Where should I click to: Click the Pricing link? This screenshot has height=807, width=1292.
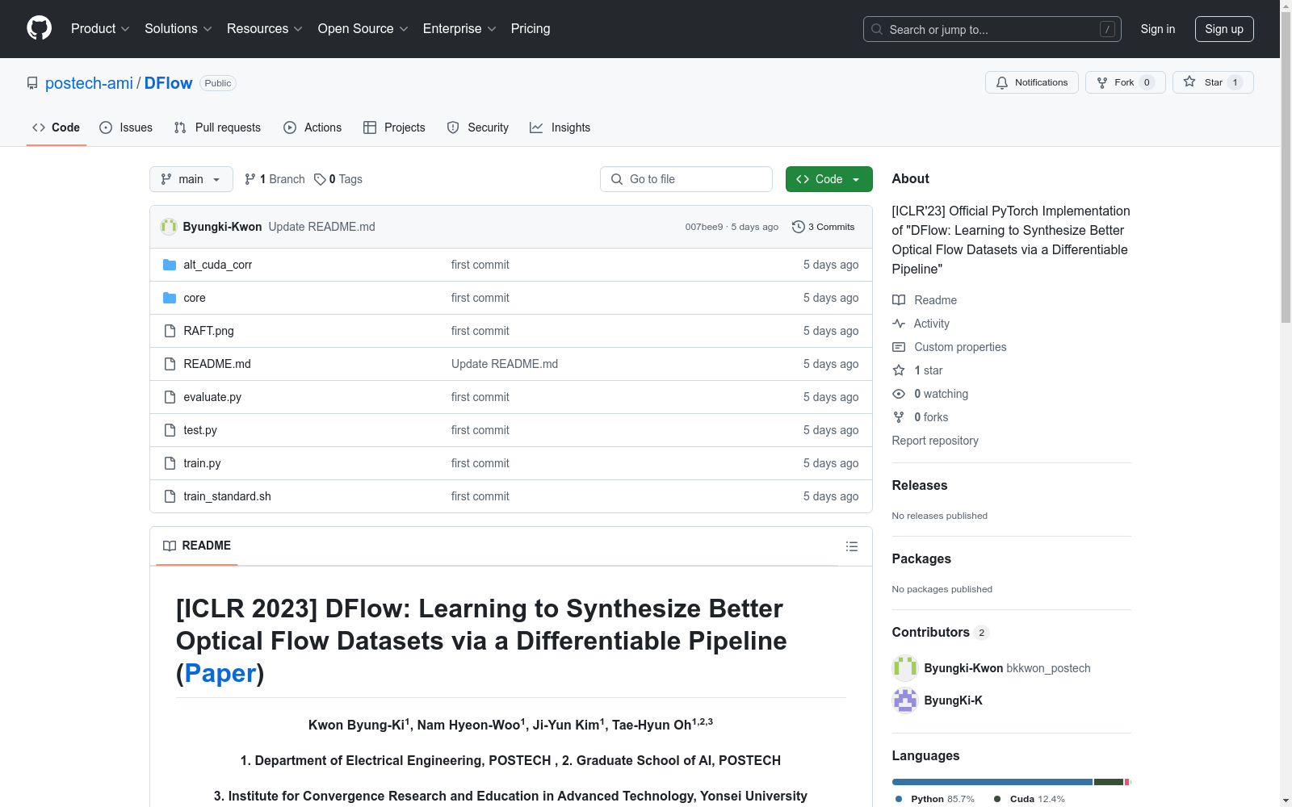coord(531,29)
